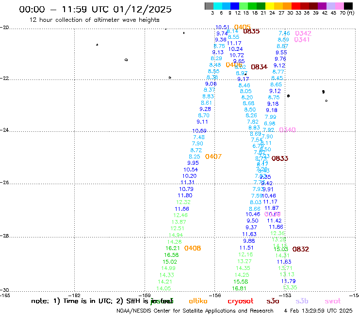359x315 pixels.
Task: Click the wave height value 9.95
Action: coord(193,163)
